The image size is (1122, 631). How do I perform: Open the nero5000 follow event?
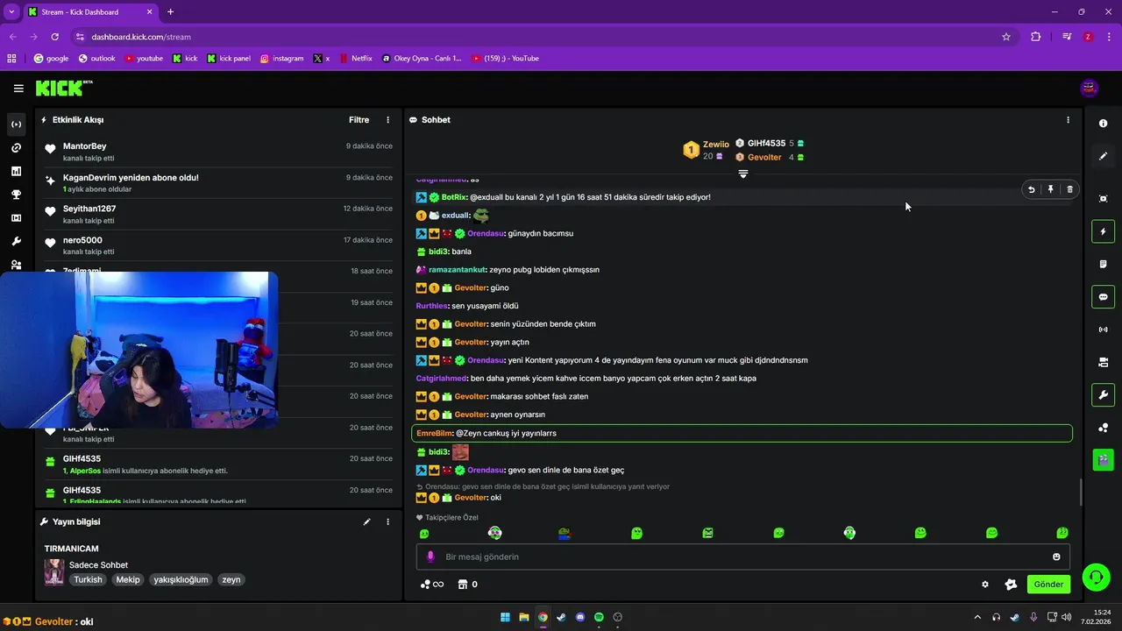(x=218, y=245)
